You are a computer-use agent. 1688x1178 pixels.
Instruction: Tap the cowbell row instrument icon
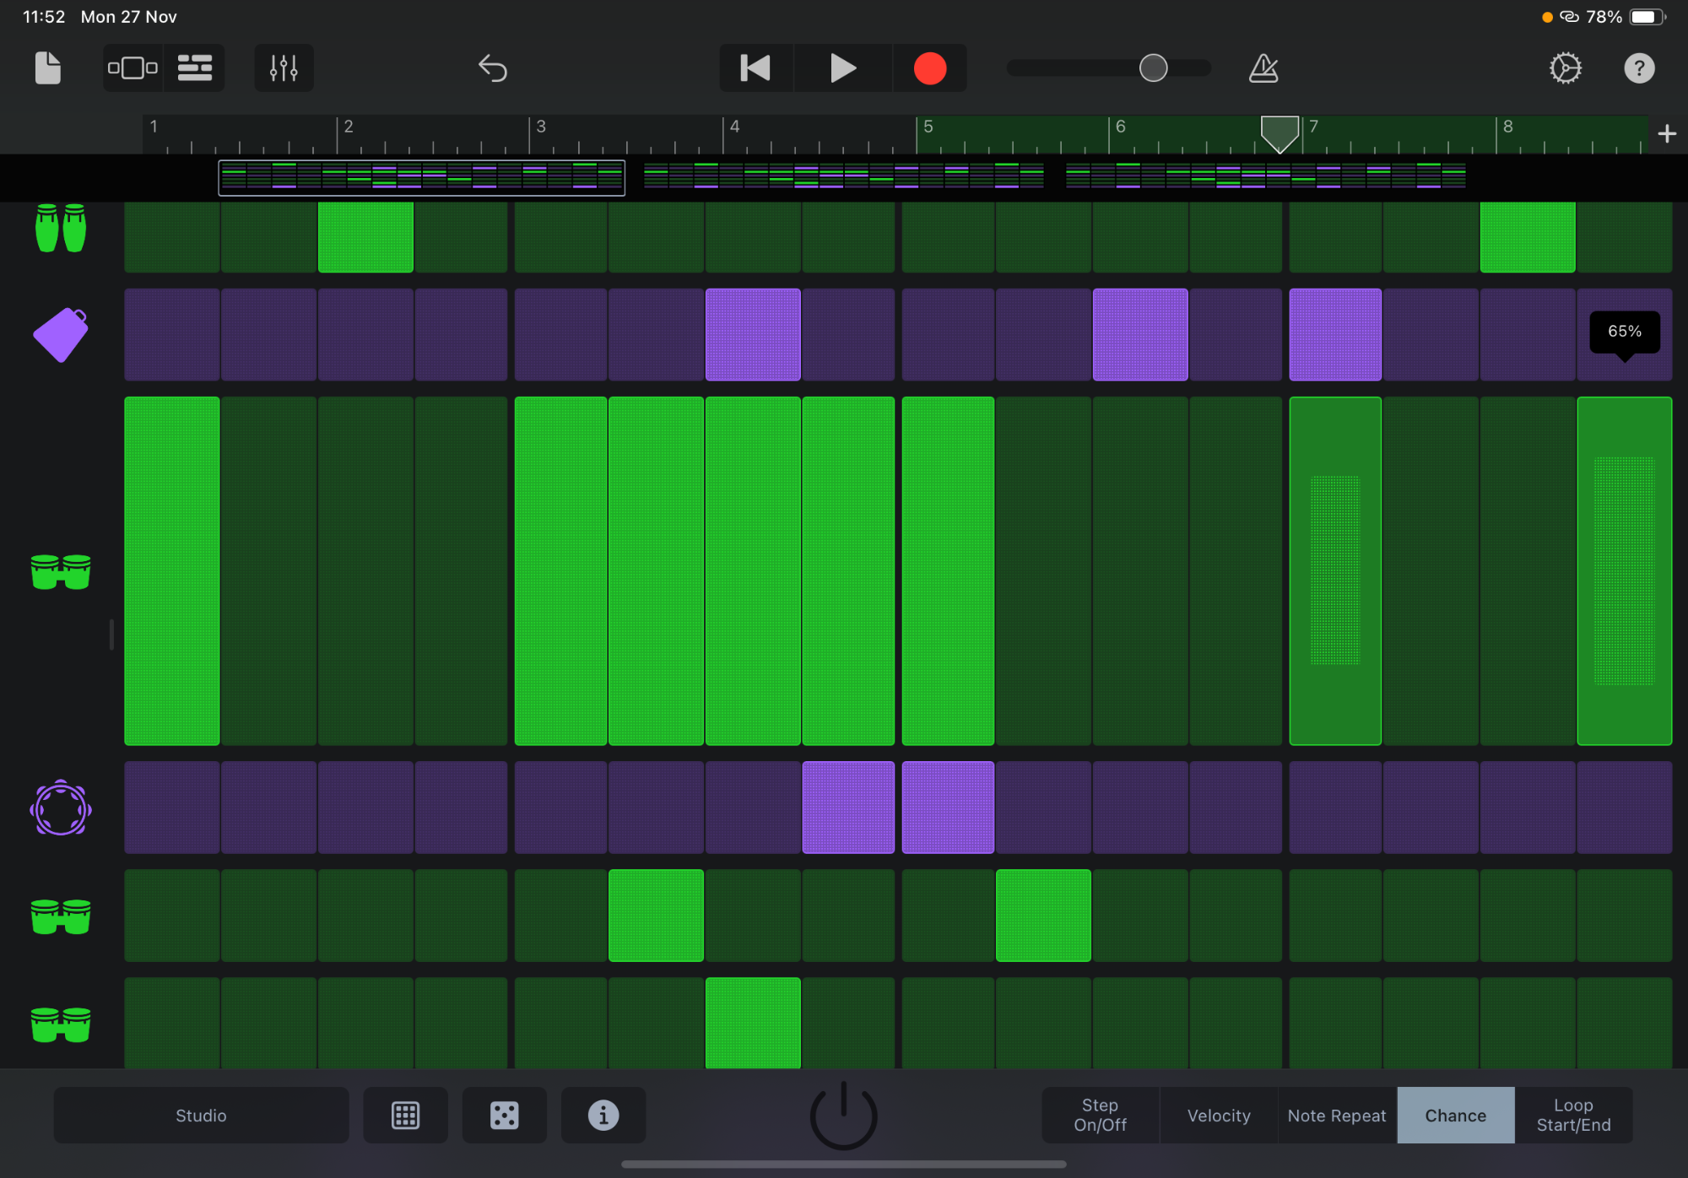point(61,335)
